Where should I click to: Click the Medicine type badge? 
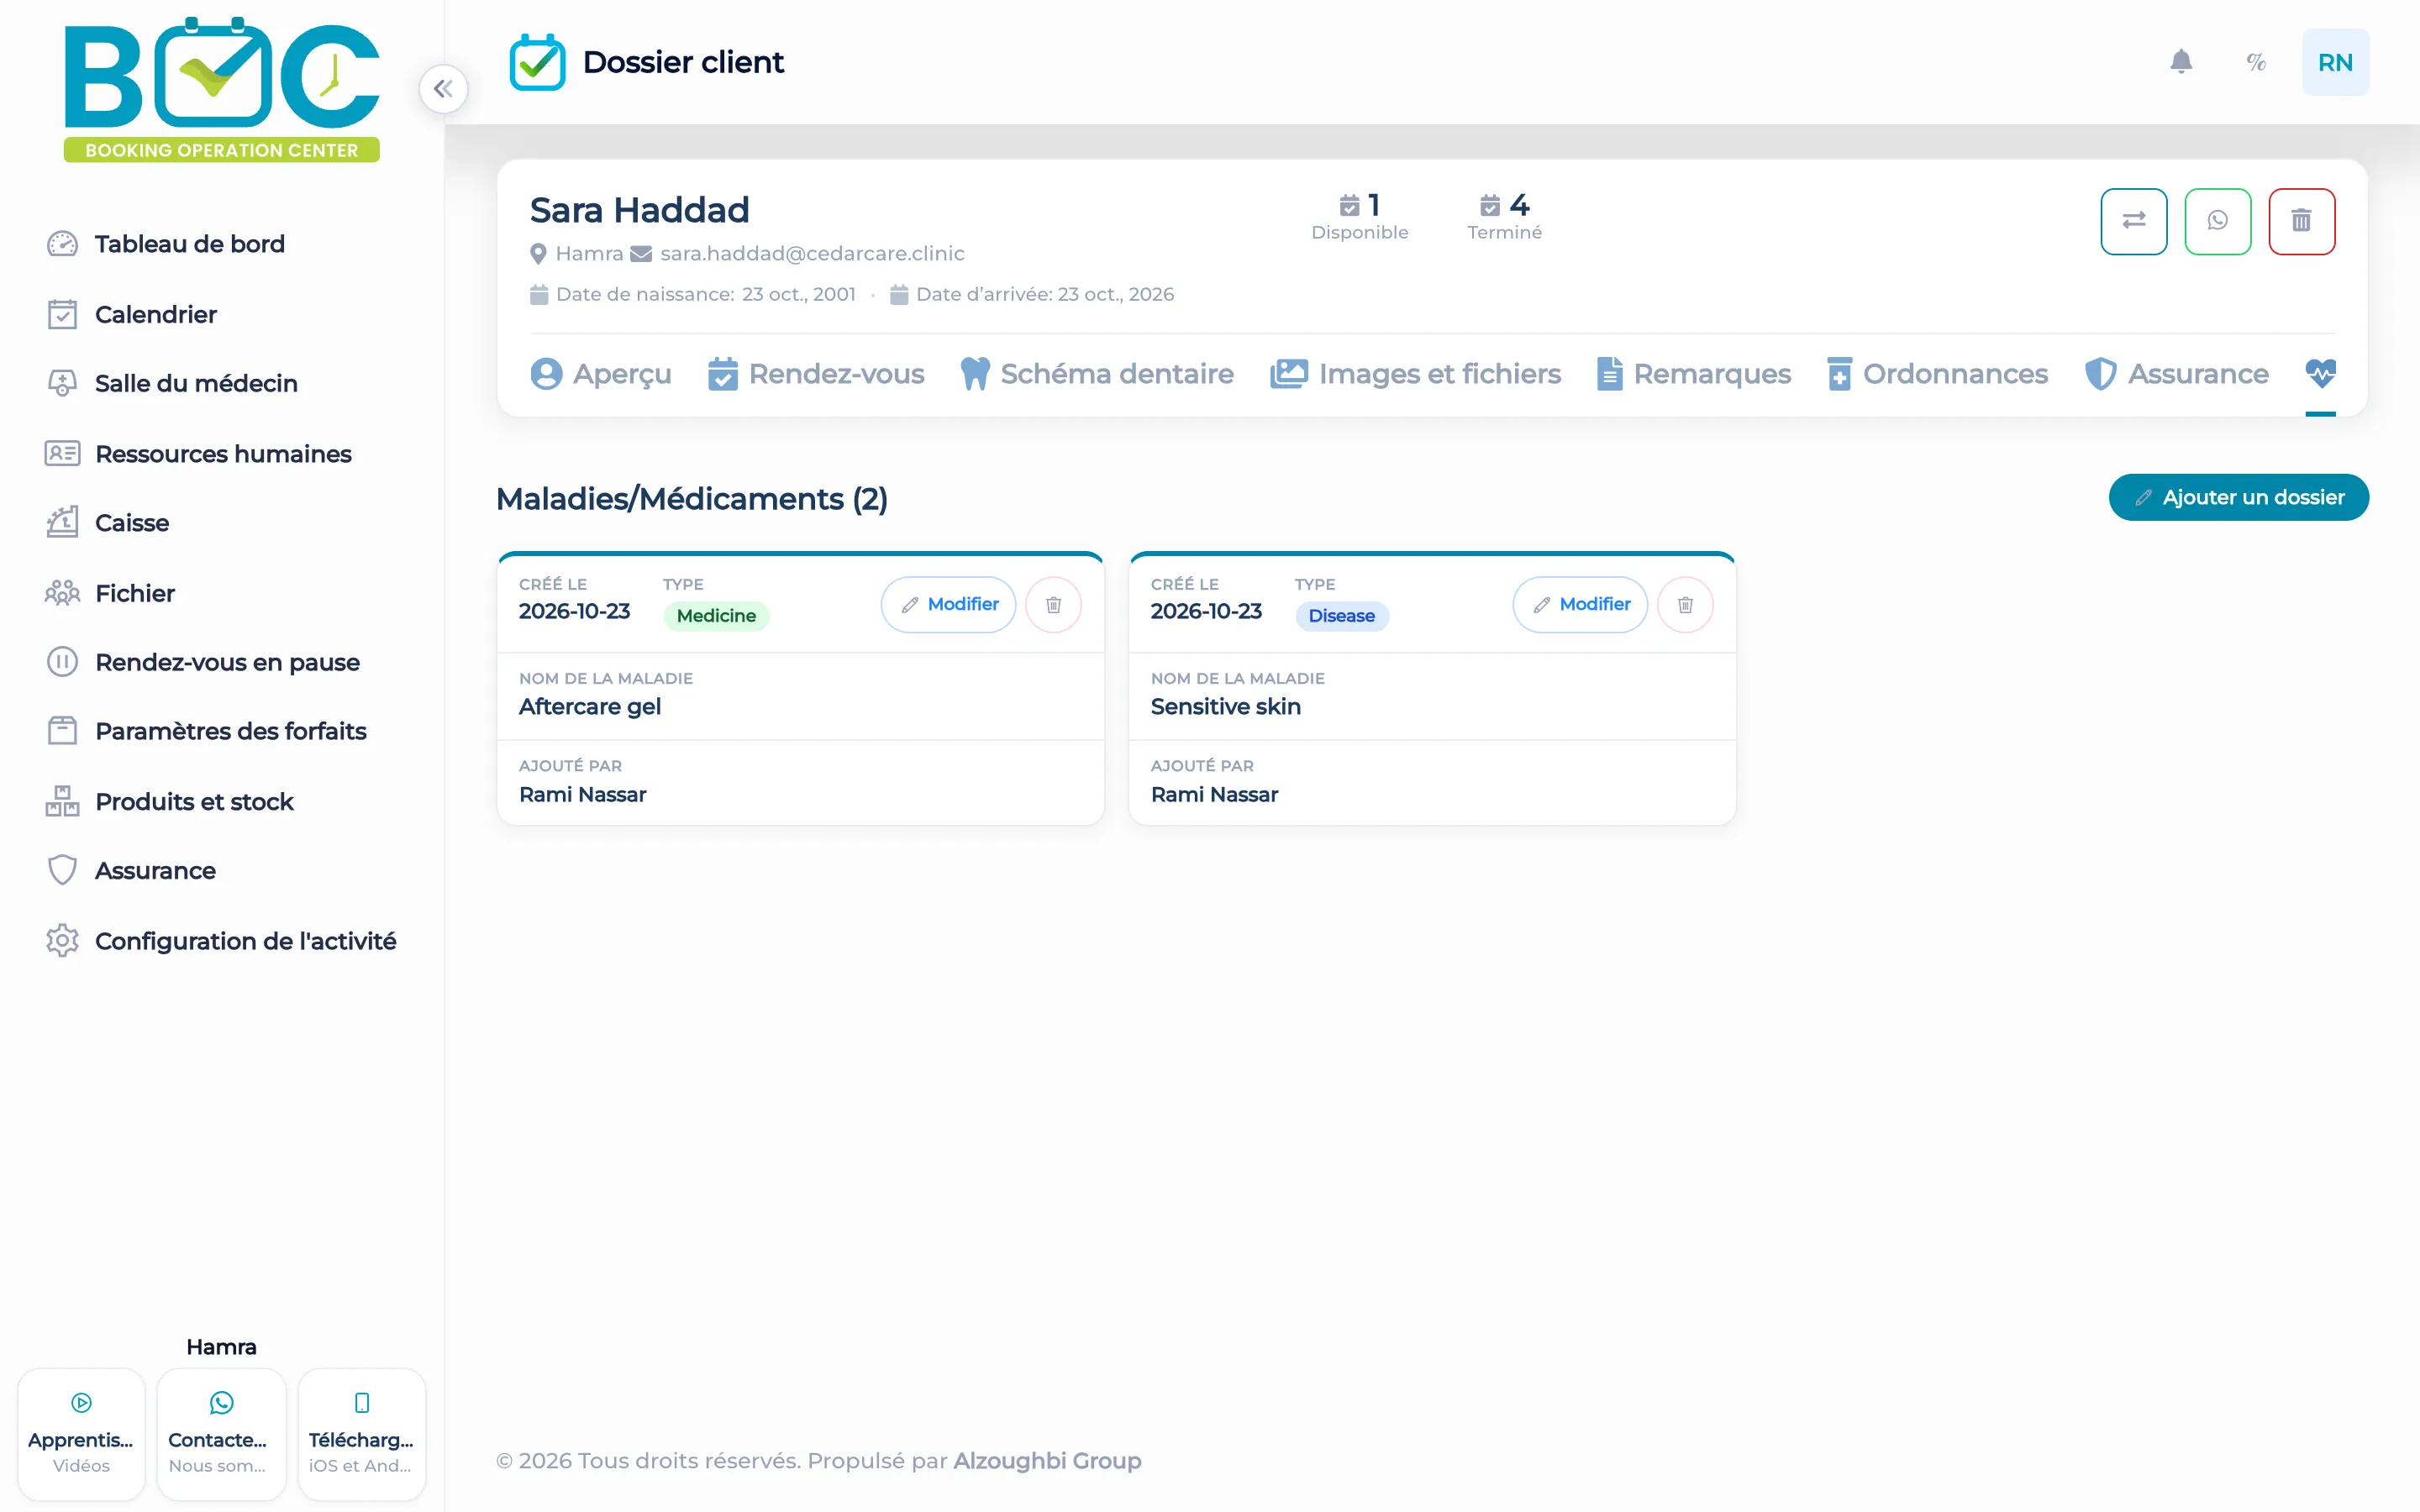tap(716, 616)
